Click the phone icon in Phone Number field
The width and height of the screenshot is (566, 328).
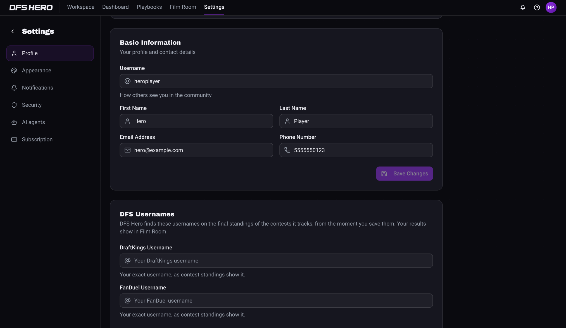287,150
